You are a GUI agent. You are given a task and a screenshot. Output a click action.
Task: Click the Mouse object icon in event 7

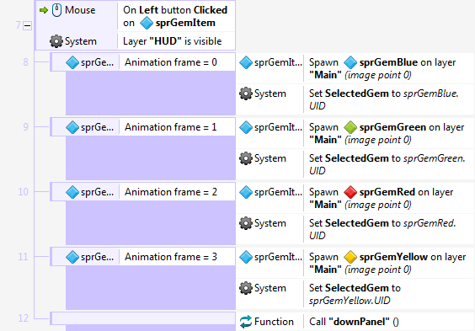(56, 10)
